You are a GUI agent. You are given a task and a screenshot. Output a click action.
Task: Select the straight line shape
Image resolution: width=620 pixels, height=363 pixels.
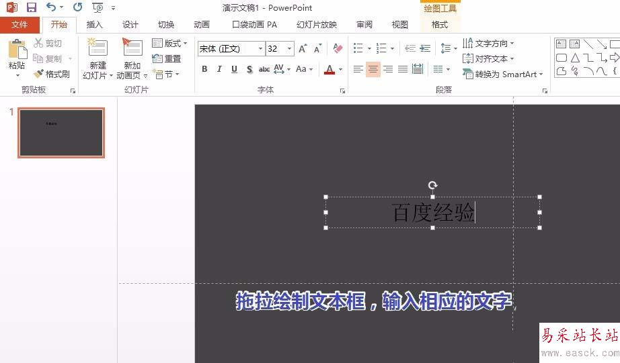588,44
